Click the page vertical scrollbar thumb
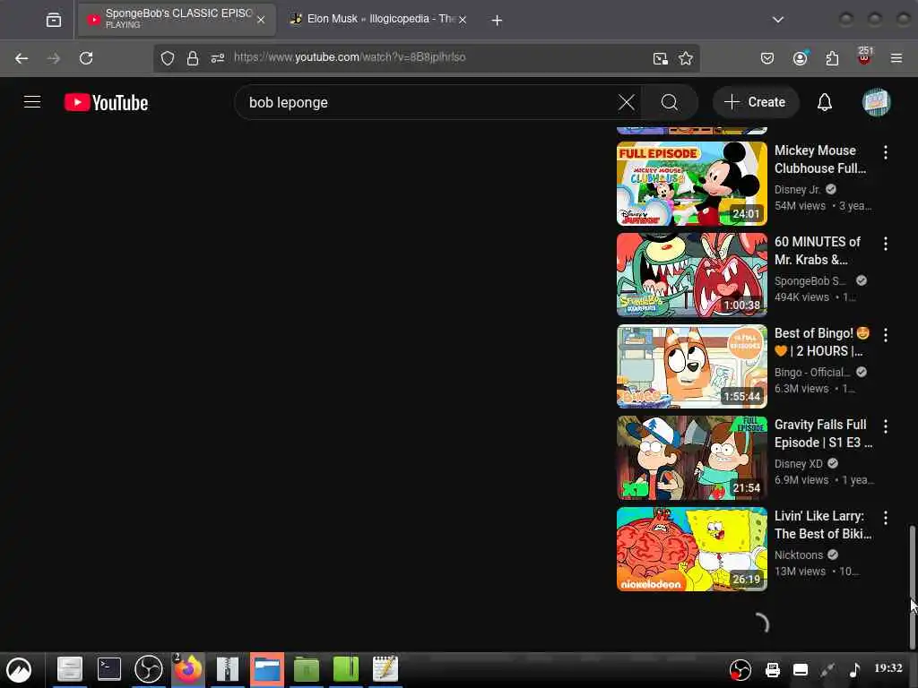The width and height of the screenshot is (918, 688). (912, 587)
